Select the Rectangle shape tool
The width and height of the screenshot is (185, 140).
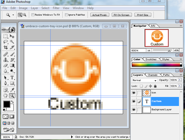12,83
